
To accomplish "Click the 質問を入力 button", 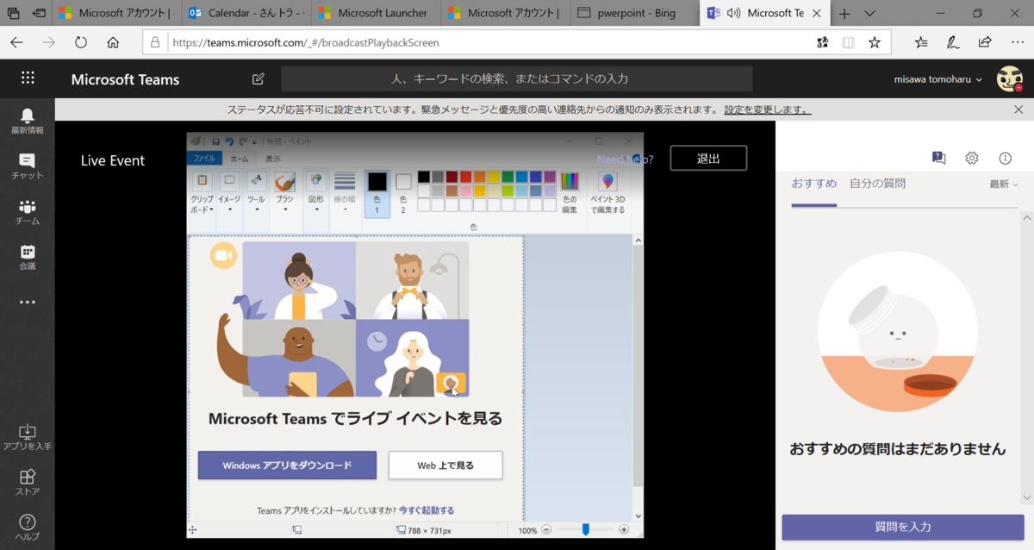I will point(902,527).
